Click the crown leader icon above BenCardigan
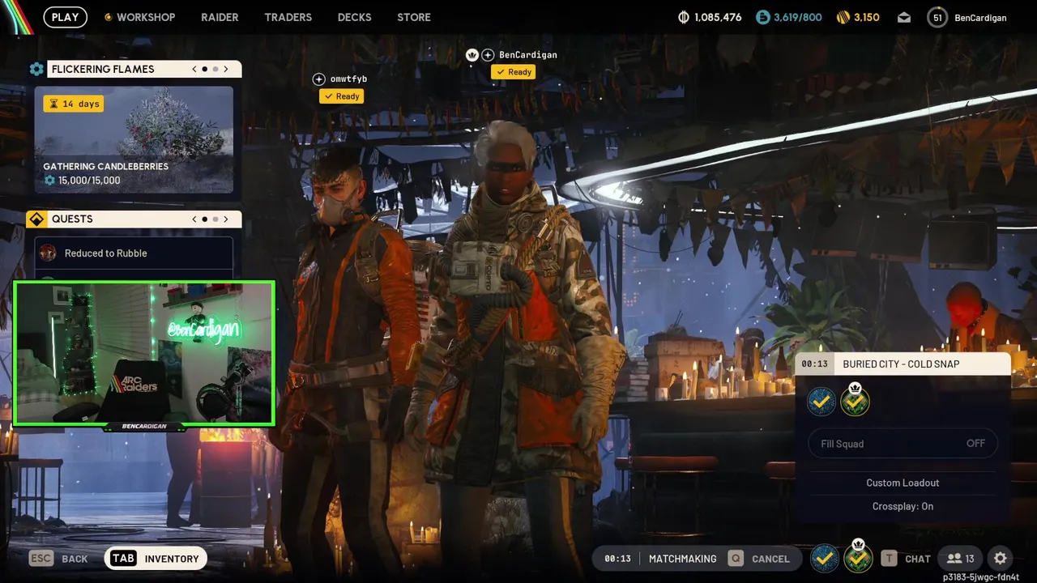Screen dimensions: 1037x583 [472, 55]
